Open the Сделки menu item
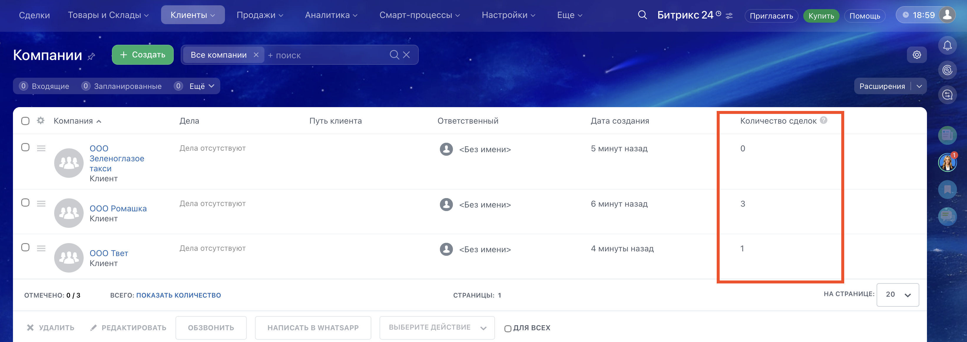 tap(34, 15)
